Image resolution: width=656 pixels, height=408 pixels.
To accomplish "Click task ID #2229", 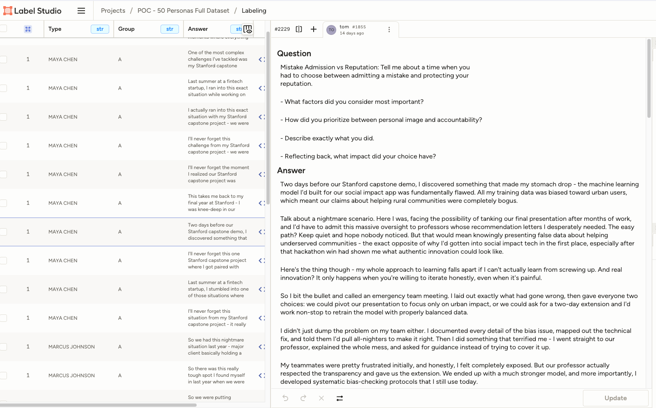I will pyautogui.click(x=282, y=29).
